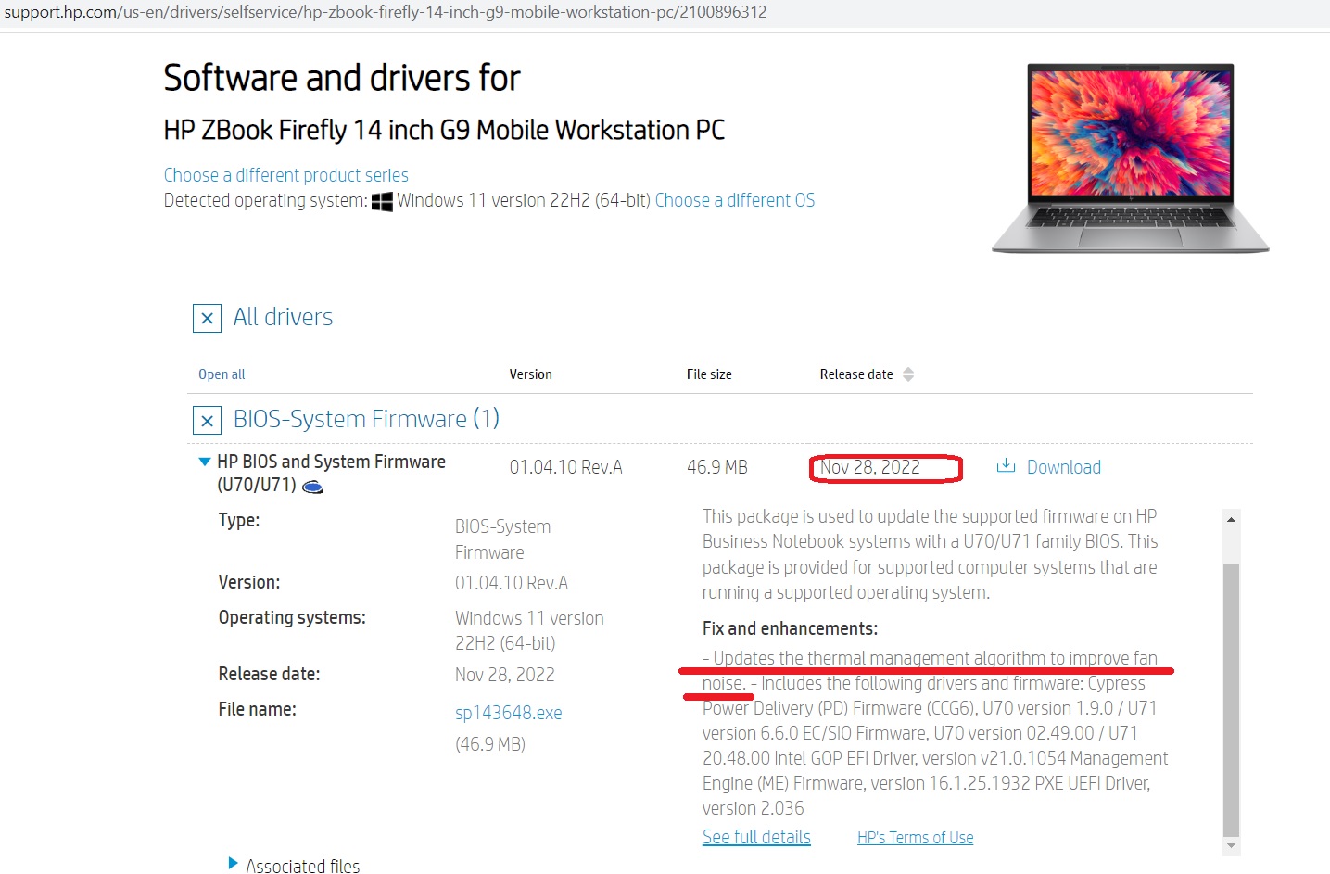Toggle off the BIOS-System Firmware filter

[x=207, y=420]
